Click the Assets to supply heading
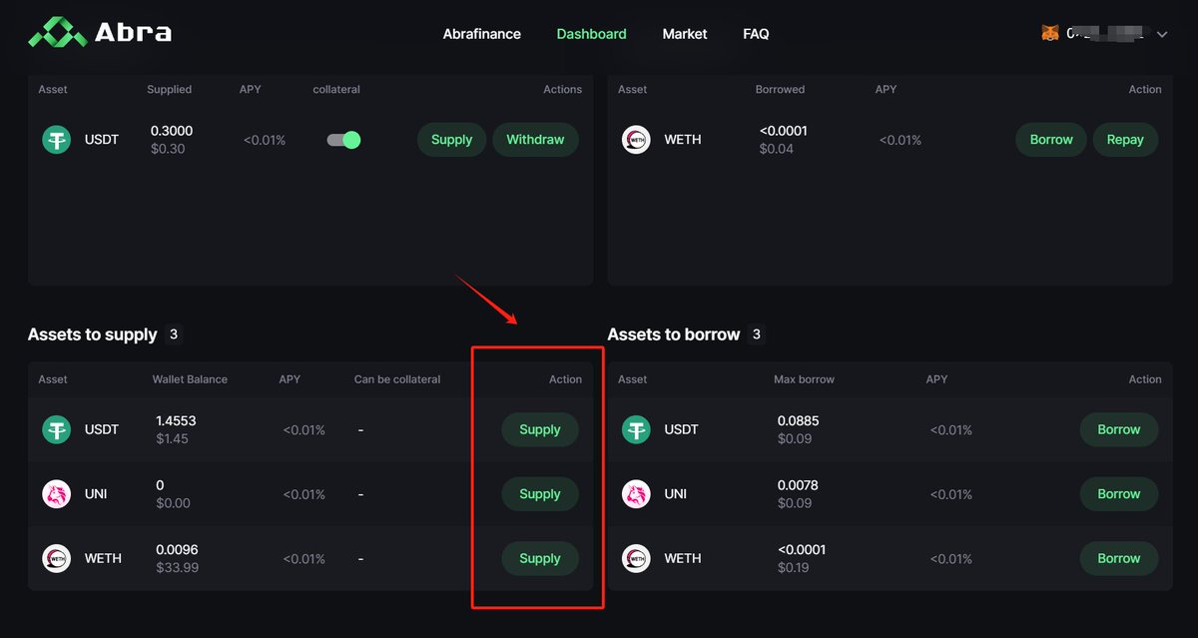This screenshot has width=1198, height=638. (93, 334)
